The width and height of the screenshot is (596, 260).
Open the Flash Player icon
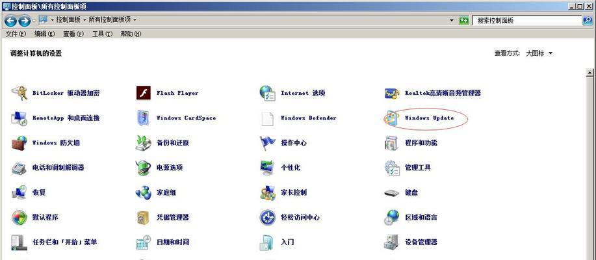[143, 93]
